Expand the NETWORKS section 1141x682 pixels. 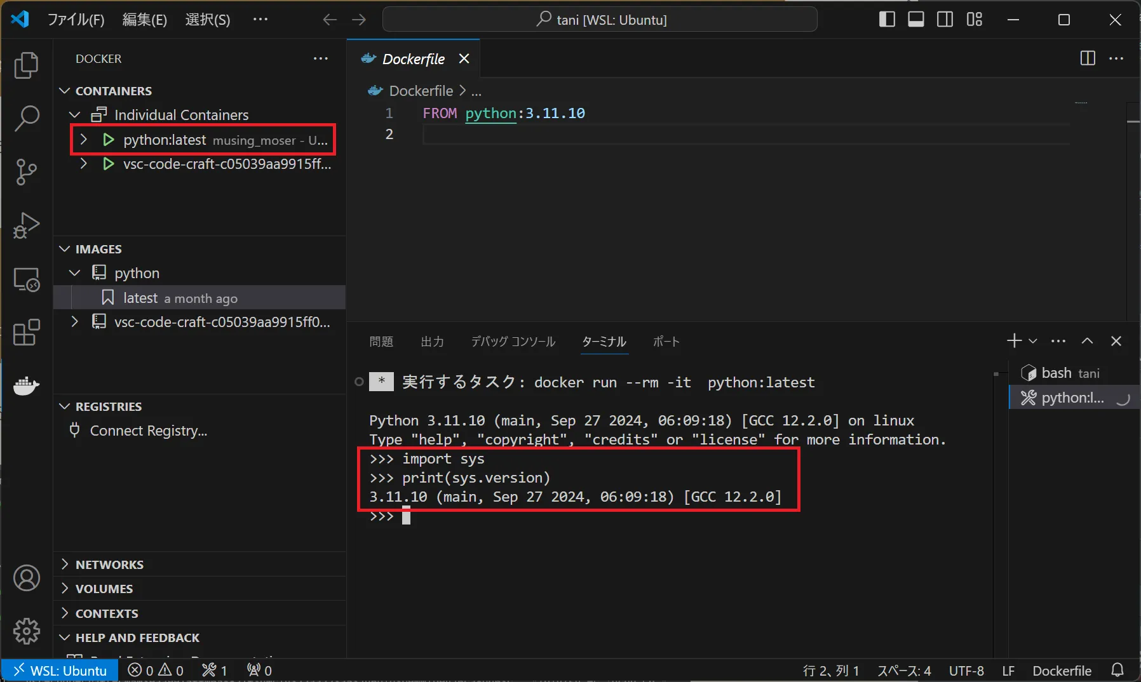65,564
